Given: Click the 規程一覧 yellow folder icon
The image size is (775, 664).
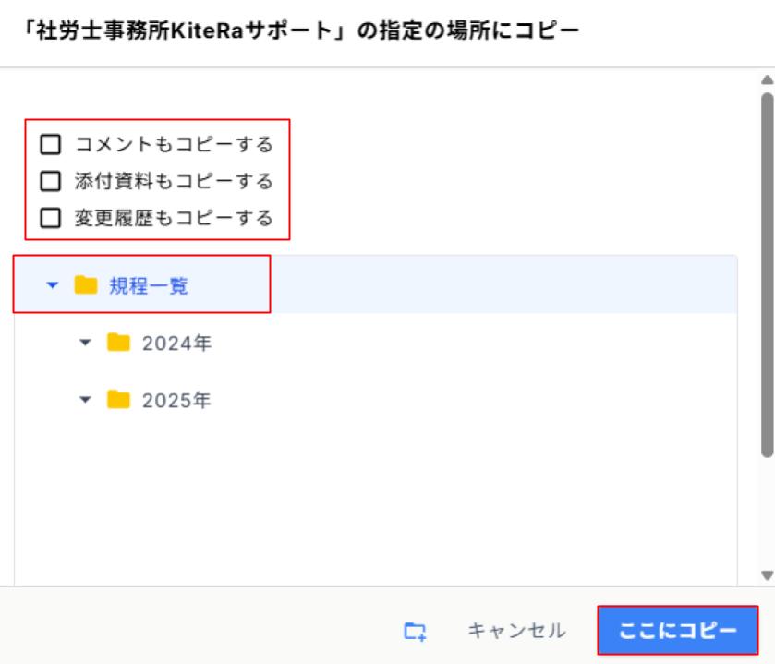Looking at the screenshot, I should (85, 285).
